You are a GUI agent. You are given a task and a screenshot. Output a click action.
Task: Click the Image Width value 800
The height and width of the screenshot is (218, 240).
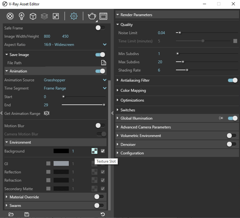point(47,36)
